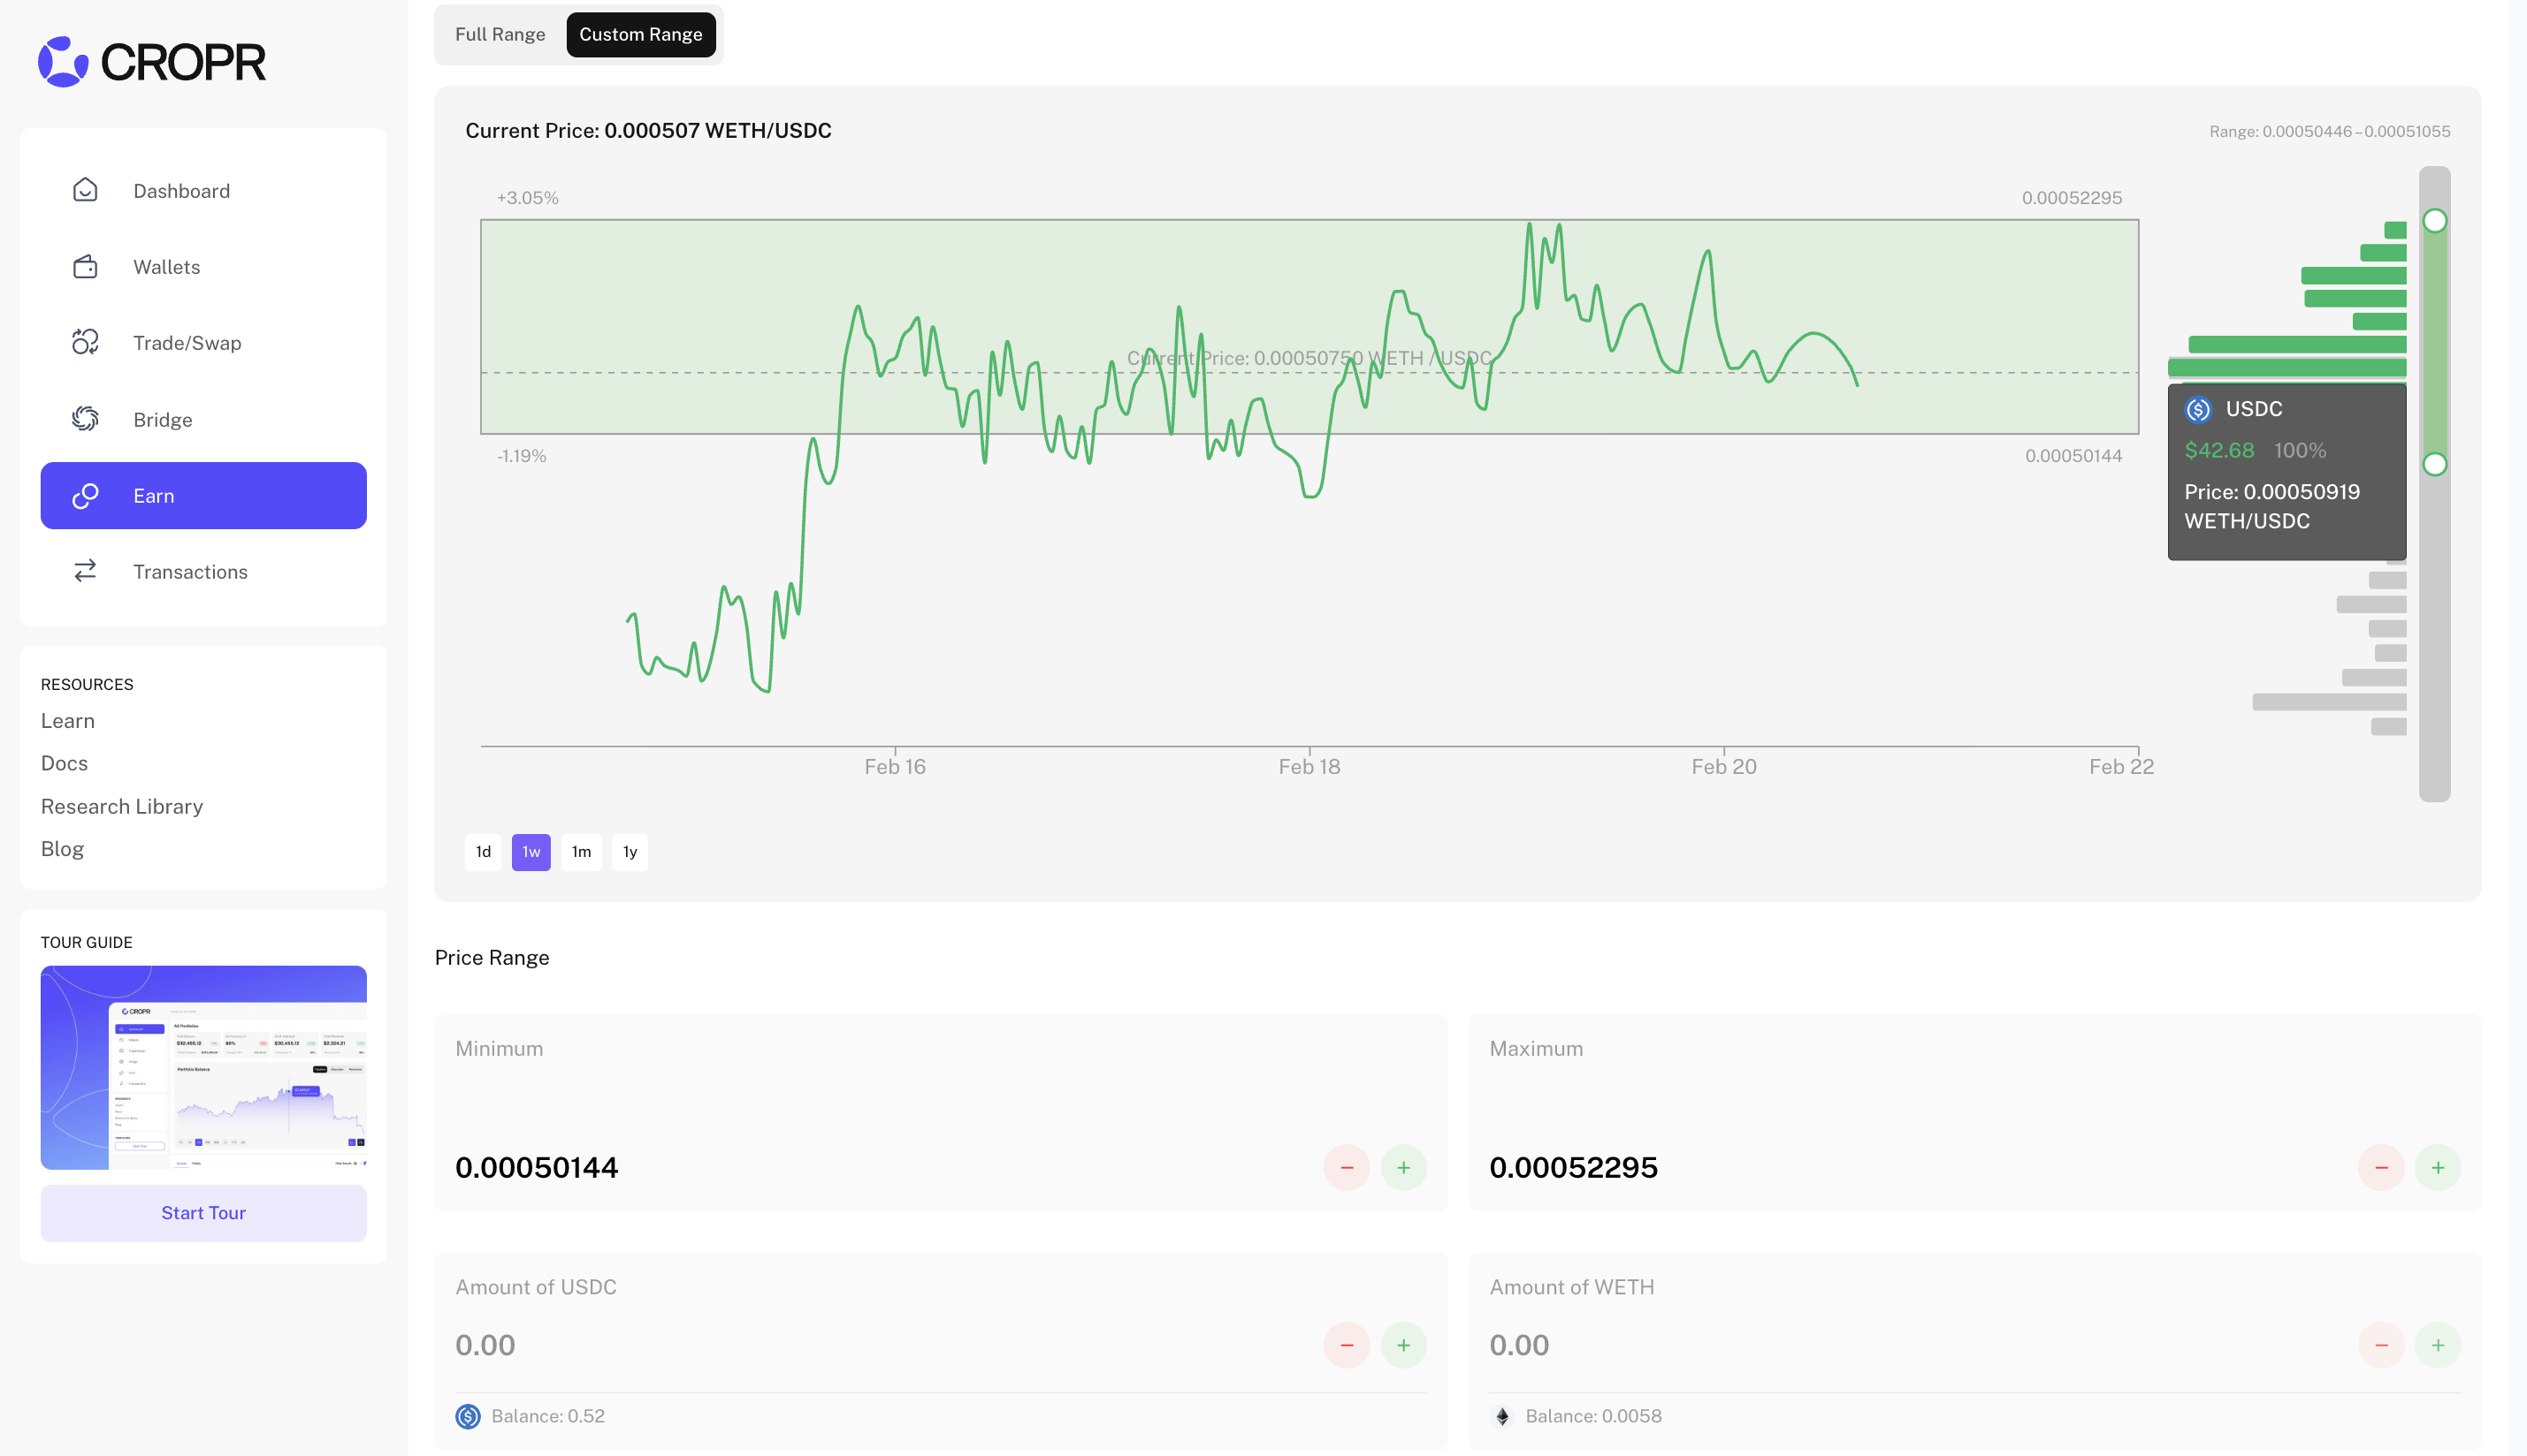Click the lower range slider handle
The image size is (2527, 1456).
point(2435,464)
